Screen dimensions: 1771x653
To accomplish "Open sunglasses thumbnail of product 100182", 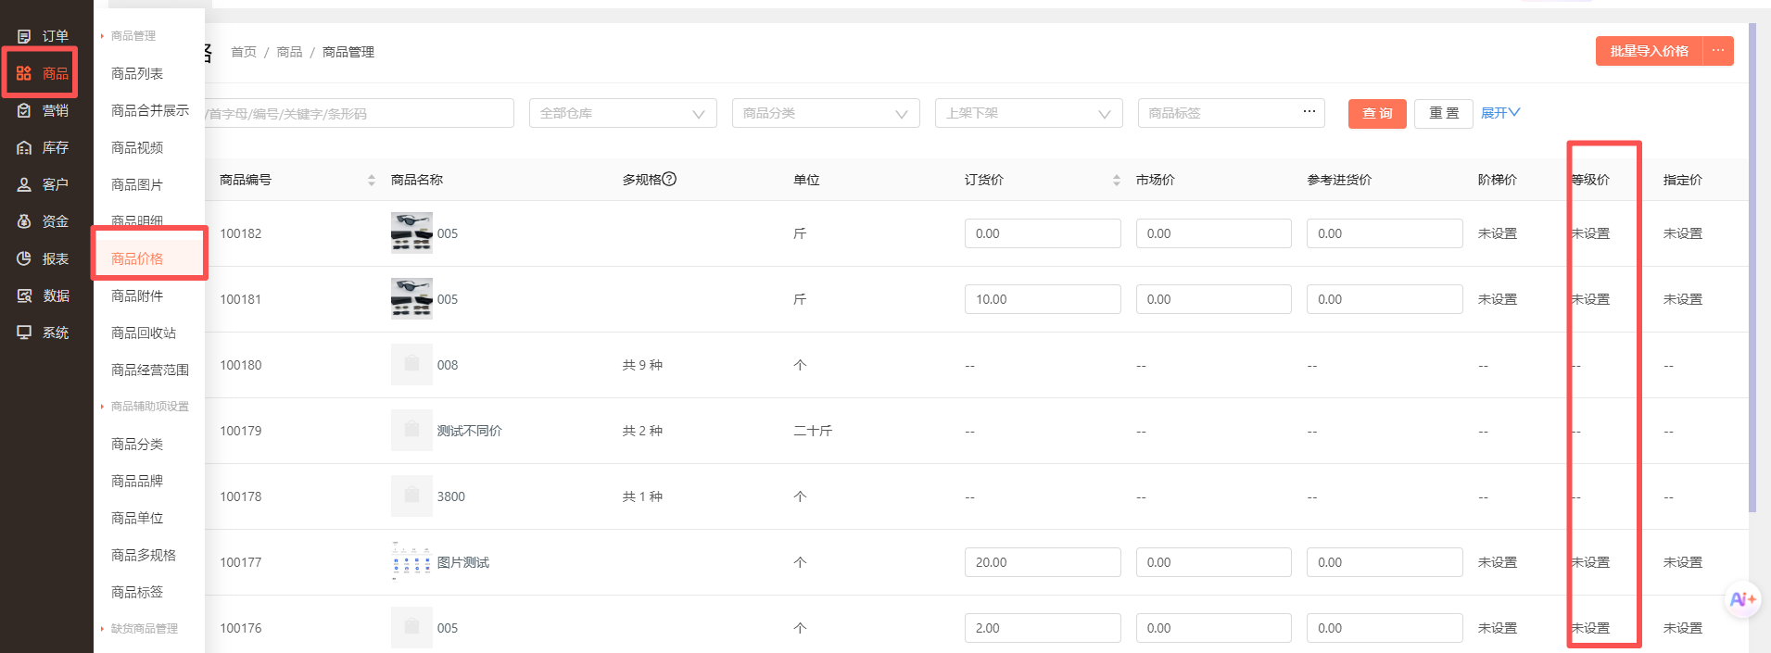I will pyautogui.click(x=411, y=232).
